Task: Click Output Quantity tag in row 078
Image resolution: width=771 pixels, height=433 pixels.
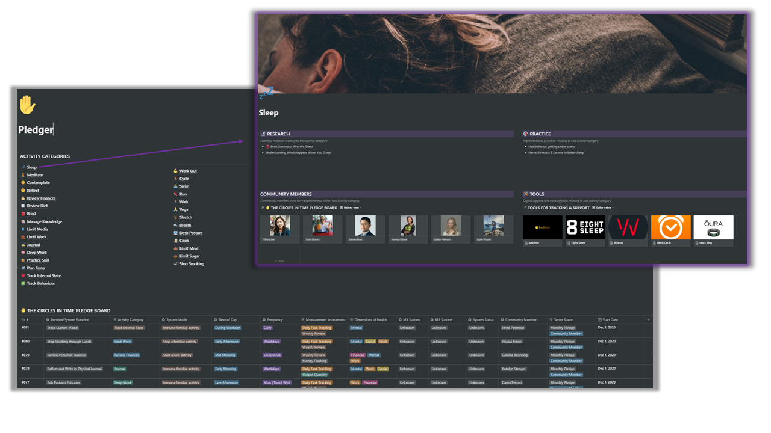Action: tap(315, 375)
